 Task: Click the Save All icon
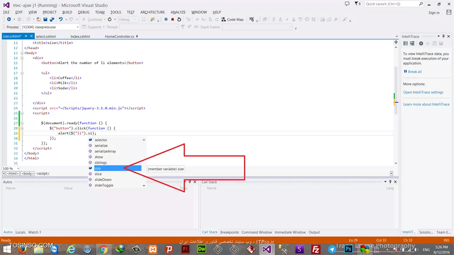pos(52,19)
